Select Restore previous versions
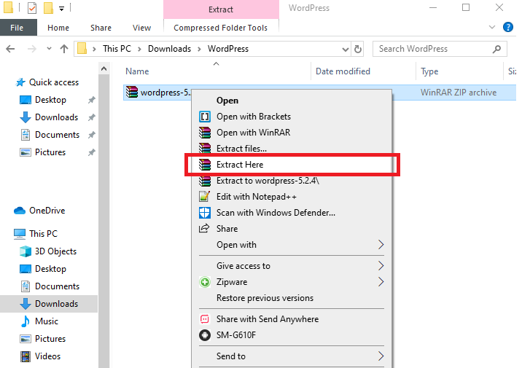 [x=265, y=298]
